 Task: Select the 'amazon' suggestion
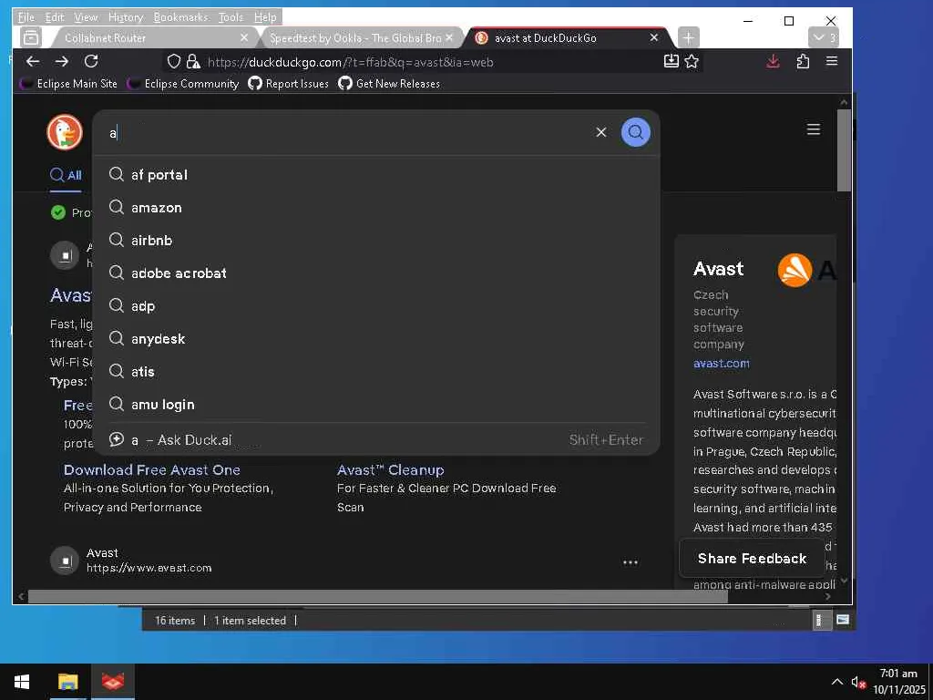pos(376,207)
